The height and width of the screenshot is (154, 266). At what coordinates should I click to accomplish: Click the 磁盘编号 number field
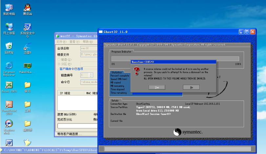(x=85, y=75)
